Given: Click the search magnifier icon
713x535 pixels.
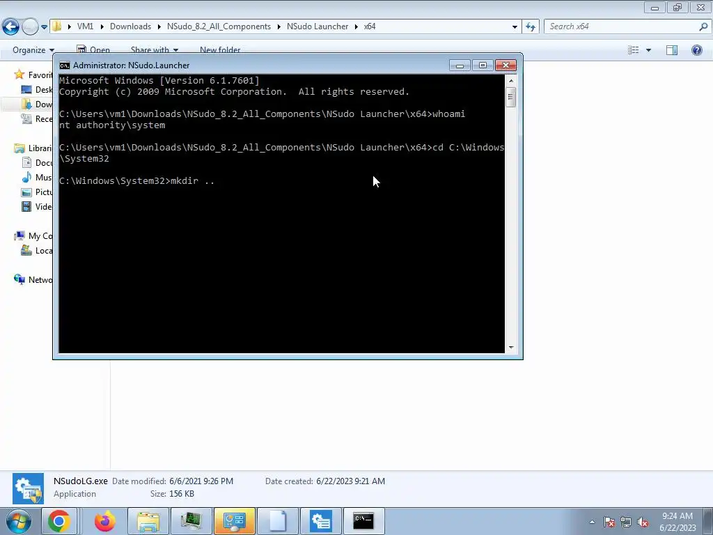Looking at the screenshot, I should click(703, 26).
